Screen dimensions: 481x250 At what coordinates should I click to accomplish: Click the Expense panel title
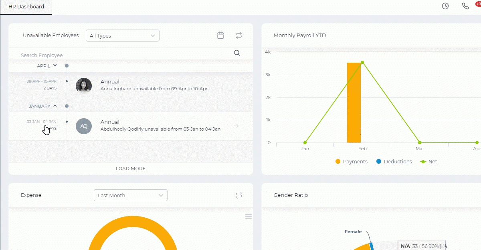coord(31,195)
